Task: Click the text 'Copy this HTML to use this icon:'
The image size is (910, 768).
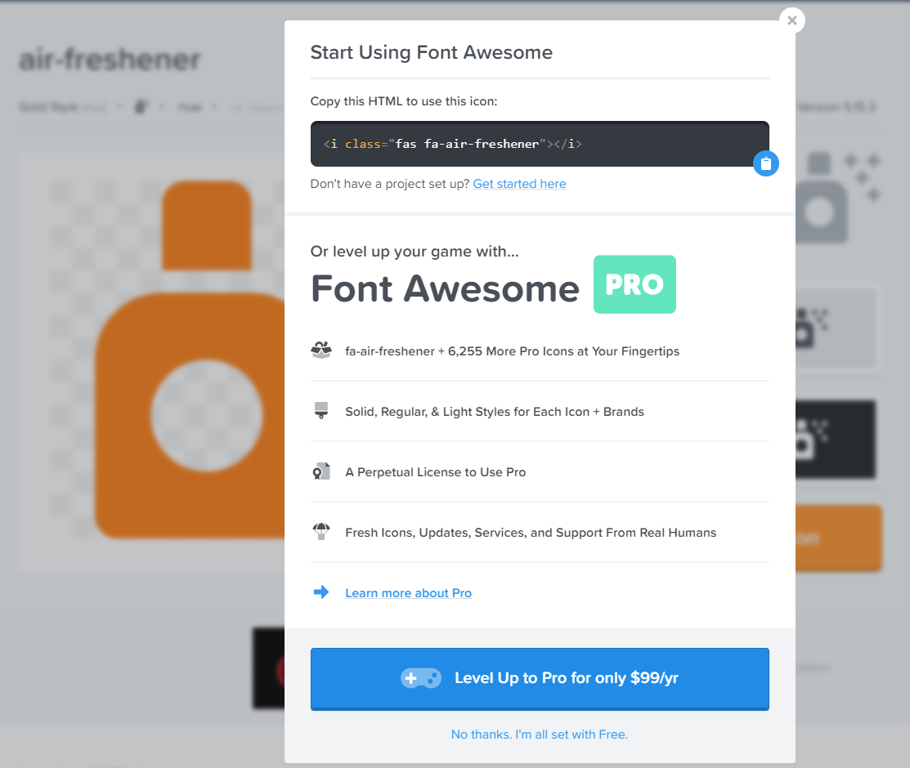Action: pos(404,101)
